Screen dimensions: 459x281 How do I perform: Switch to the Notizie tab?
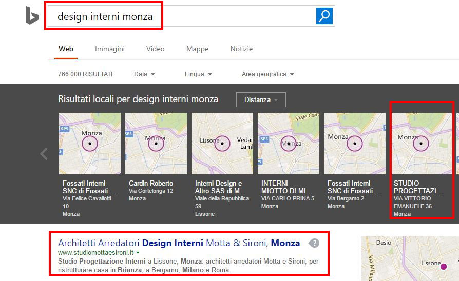coord(241,49)
